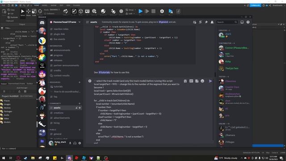
Task: Click create invite icon on assets channel
Action: coord(76,108)
